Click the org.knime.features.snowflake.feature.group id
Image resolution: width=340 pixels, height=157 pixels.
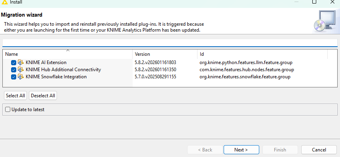(x=245, y=77)
